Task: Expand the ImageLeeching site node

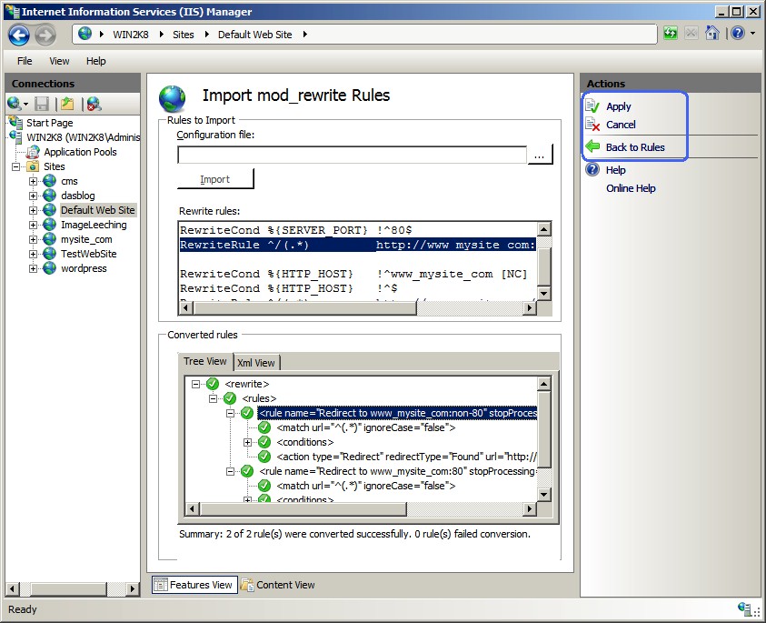Action: pyautogui.click(x=34, y=225)
